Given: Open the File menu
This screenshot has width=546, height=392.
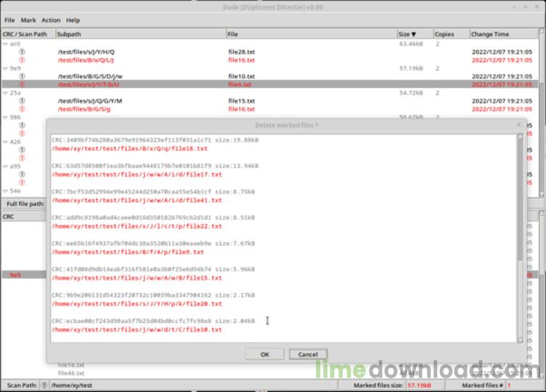Looking at the screenshot, I should (9, 20).
